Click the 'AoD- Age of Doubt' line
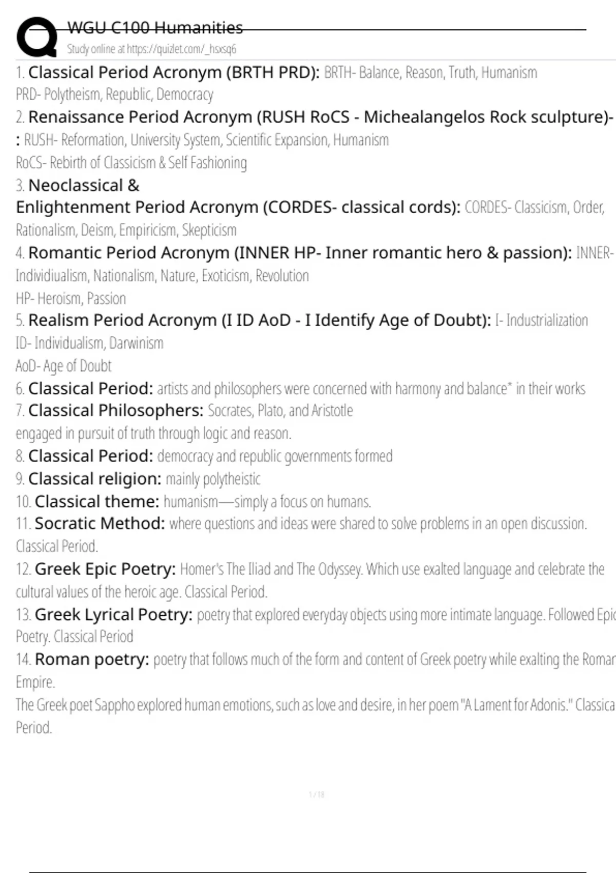Screen dimensions: 616x873 coord(63,366)
